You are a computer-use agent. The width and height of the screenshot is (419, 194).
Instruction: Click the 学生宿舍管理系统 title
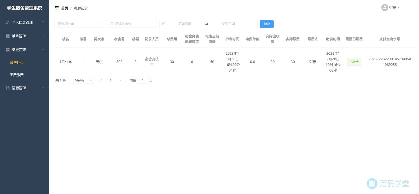coord(25,8)
